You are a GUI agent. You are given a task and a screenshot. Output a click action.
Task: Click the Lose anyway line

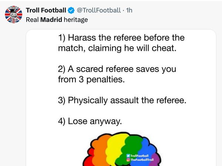pos(90,121)
